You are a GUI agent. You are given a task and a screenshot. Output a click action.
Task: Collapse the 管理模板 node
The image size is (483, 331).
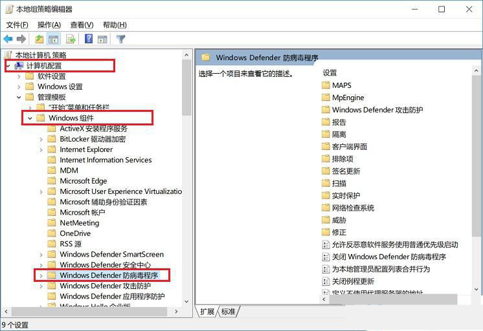pos(19,97)
